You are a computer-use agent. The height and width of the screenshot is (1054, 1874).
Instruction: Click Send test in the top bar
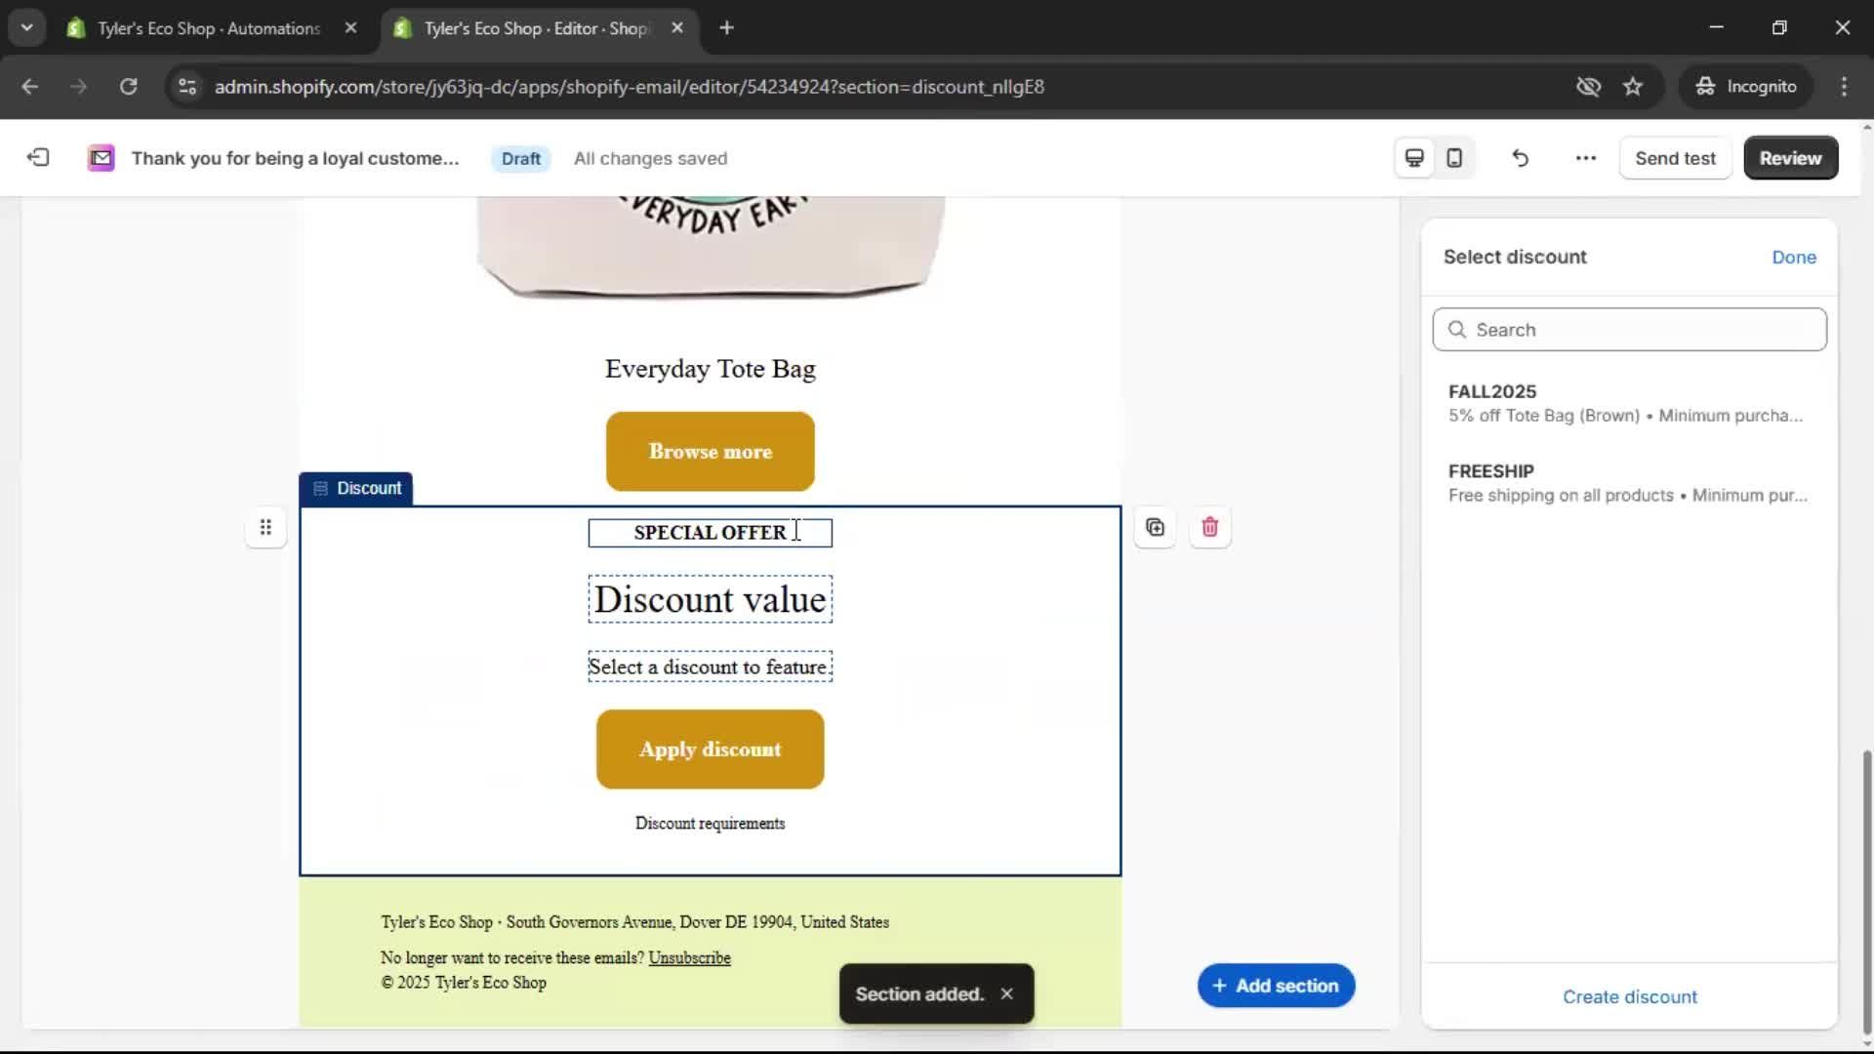(1675, 157)
